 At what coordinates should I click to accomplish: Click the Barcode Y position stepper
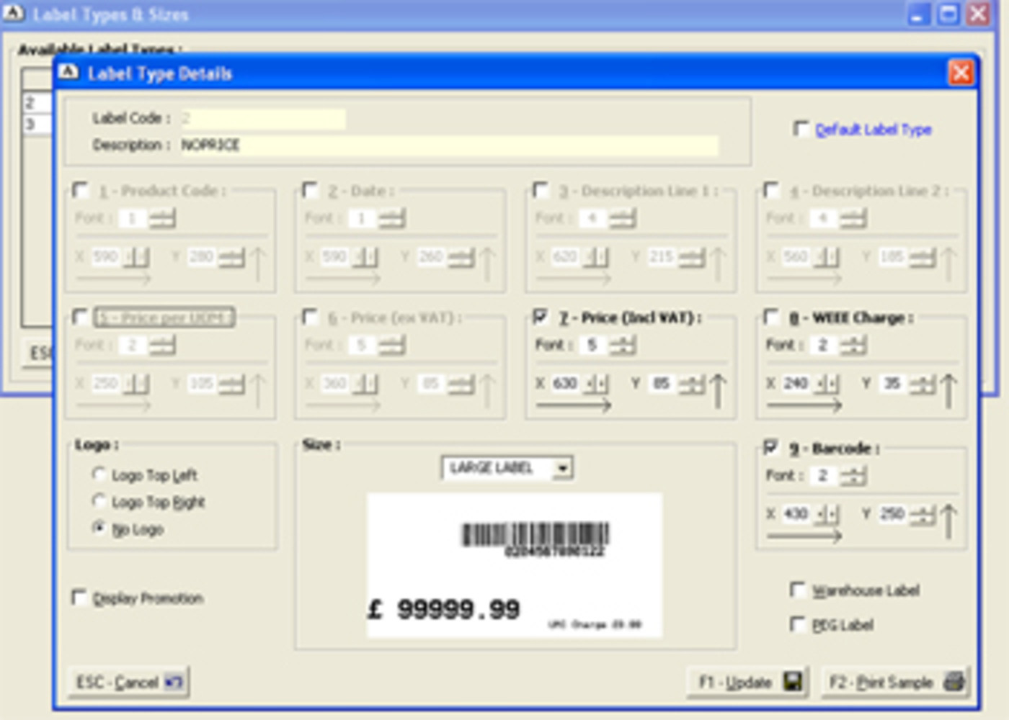click(922, 514)
